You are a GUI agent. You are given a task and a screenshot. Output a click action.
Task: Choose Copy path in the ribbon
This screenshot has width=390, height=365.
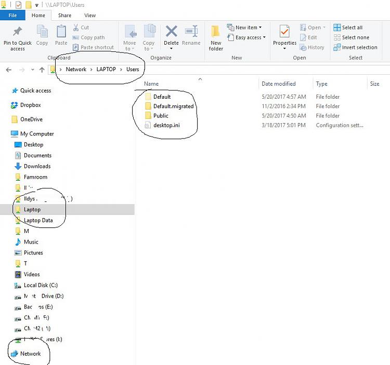88,37
